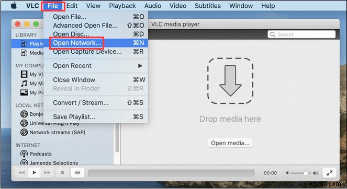Select Open Network... menu entry
This screenshot has width=347, height=189.
pyautogui.click(x=96, y=43)
